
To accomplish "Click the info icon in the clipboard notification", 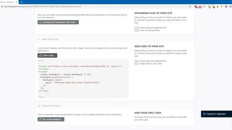I will tap(204, 114).
